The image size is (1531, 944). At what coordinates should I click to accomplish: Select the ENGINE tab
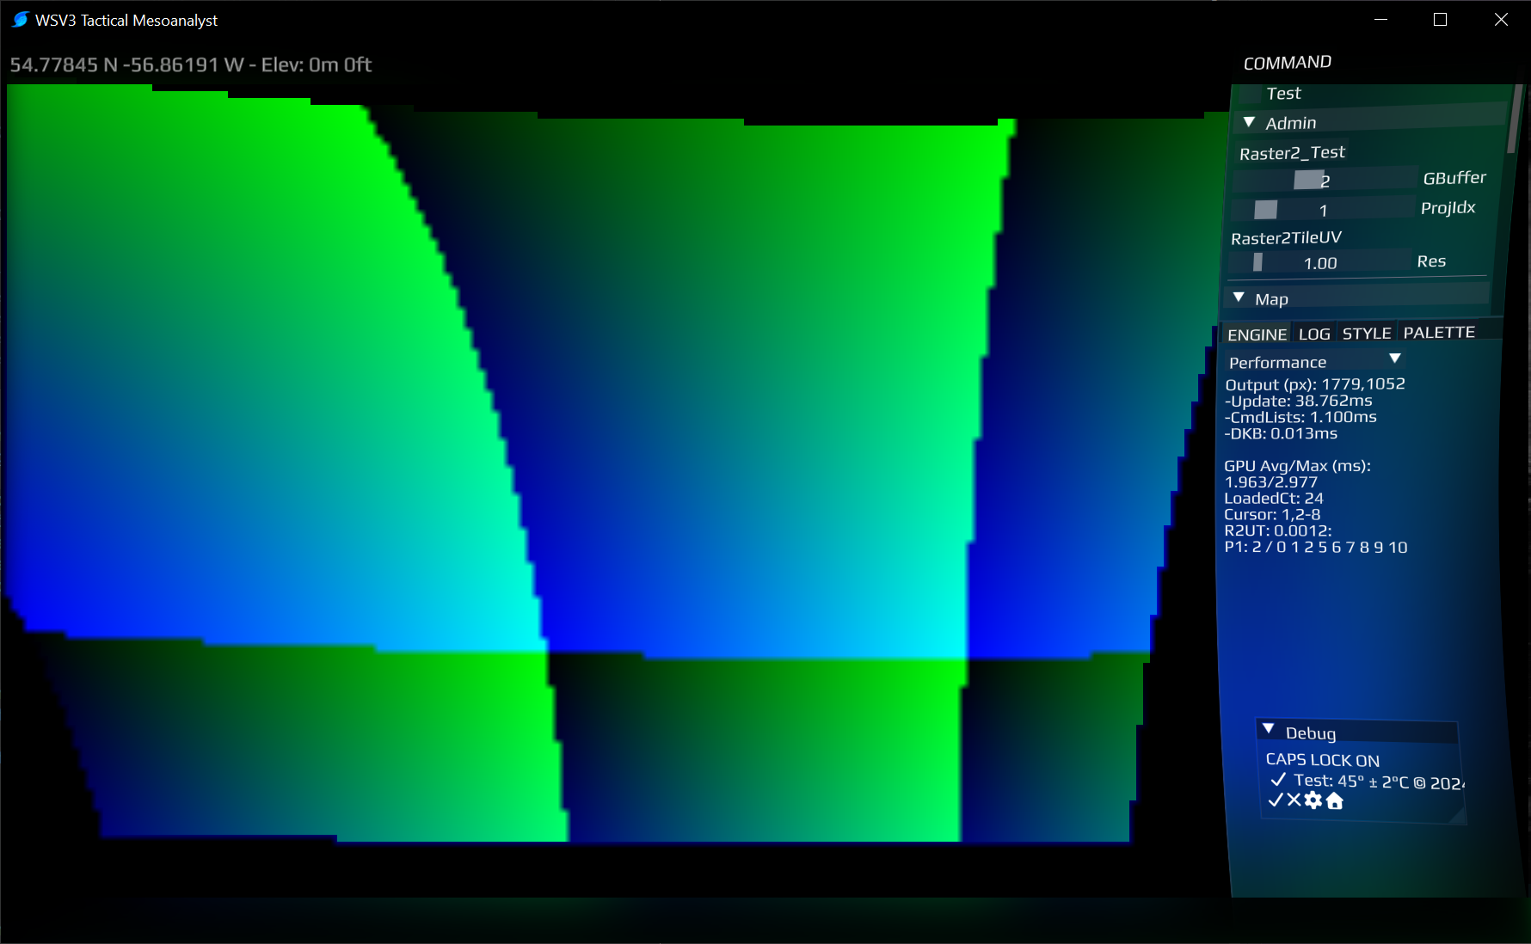1257,335
